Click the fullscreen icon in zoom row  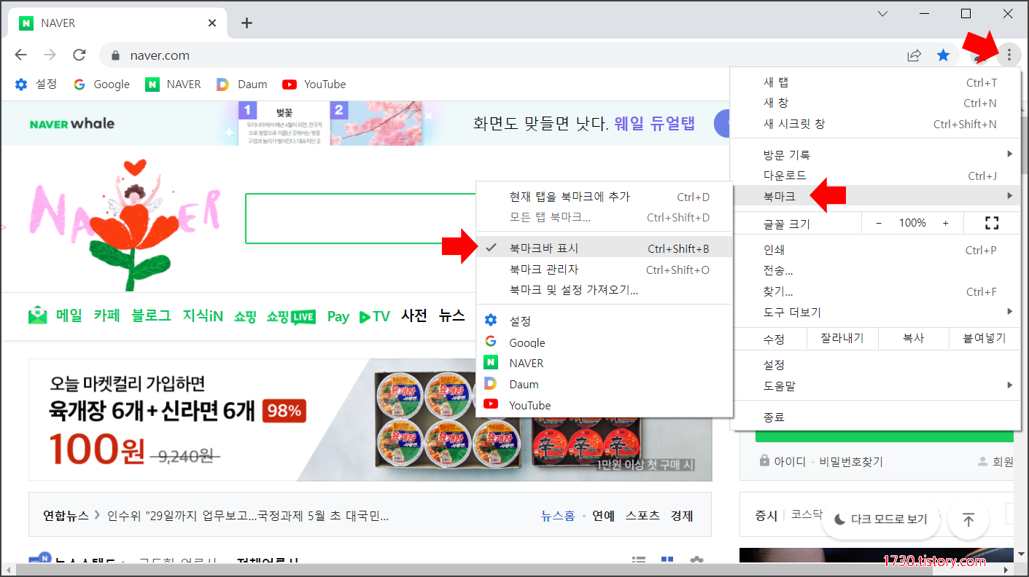pos(992,223)
